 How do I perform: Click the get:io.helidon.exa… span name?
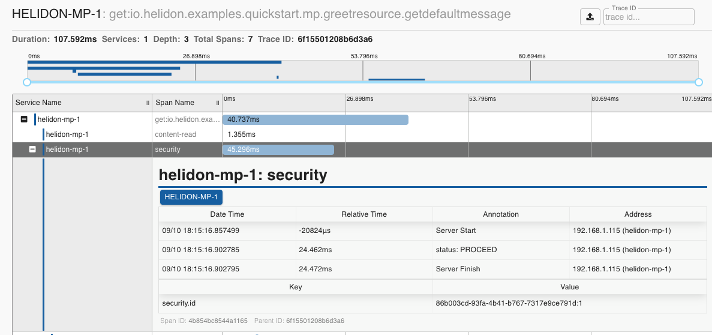click(187, 119)
